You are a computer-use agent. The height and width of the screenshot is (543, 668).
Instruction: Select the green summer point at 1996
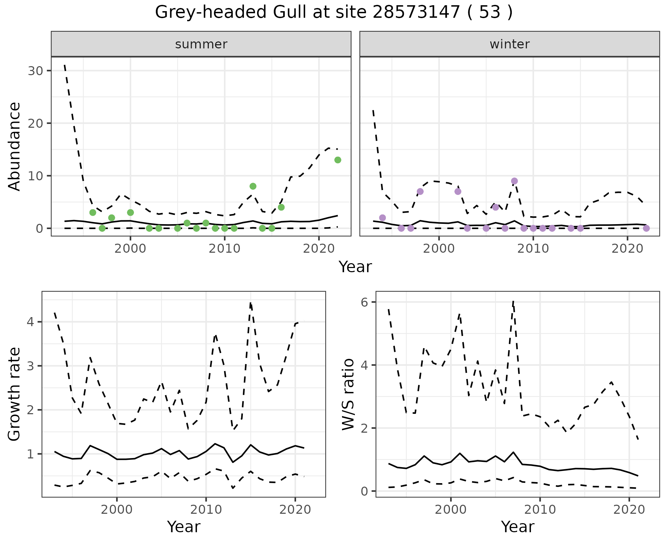[x=93, y=212]
